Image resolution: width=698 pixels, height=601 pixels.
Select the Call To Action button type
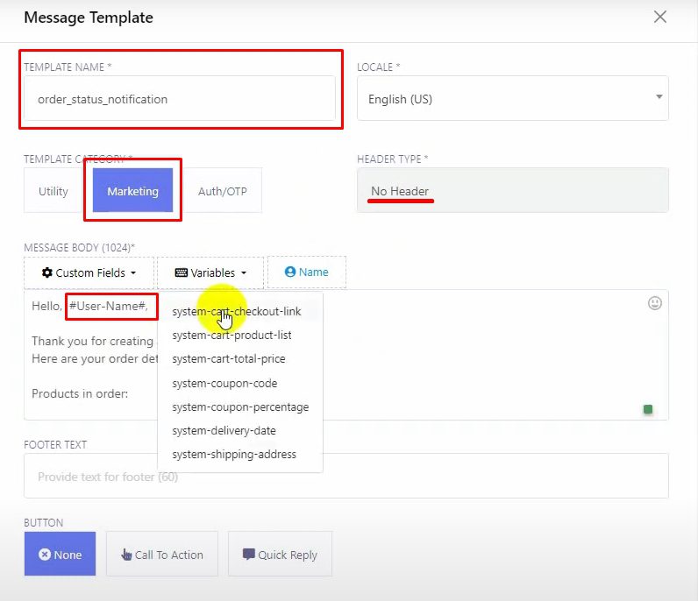point(161,555)
